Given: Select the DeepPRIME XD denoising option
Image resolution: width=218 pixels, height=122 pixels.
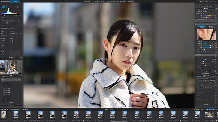Looking at the screenshot, I should pyautogui.click(x=211, y=28).
